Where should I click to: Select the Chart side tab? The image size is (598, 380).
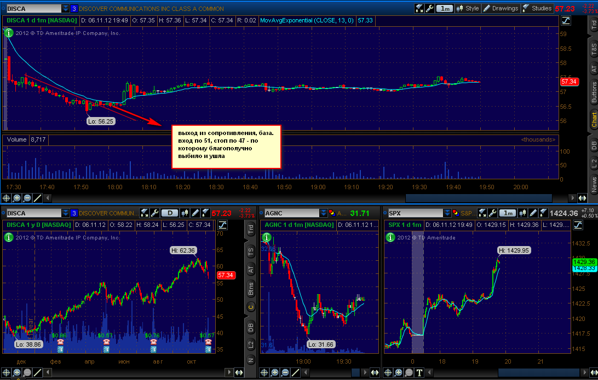(594, 120)
